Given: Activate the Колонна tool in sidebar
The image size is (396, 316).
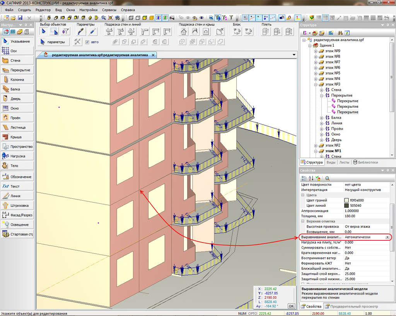Looking at the screenshot, I should (17, 79).
